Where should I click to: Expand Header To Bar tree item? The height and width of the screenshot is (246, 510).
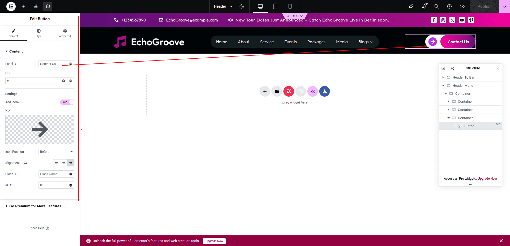pos(443,77)
